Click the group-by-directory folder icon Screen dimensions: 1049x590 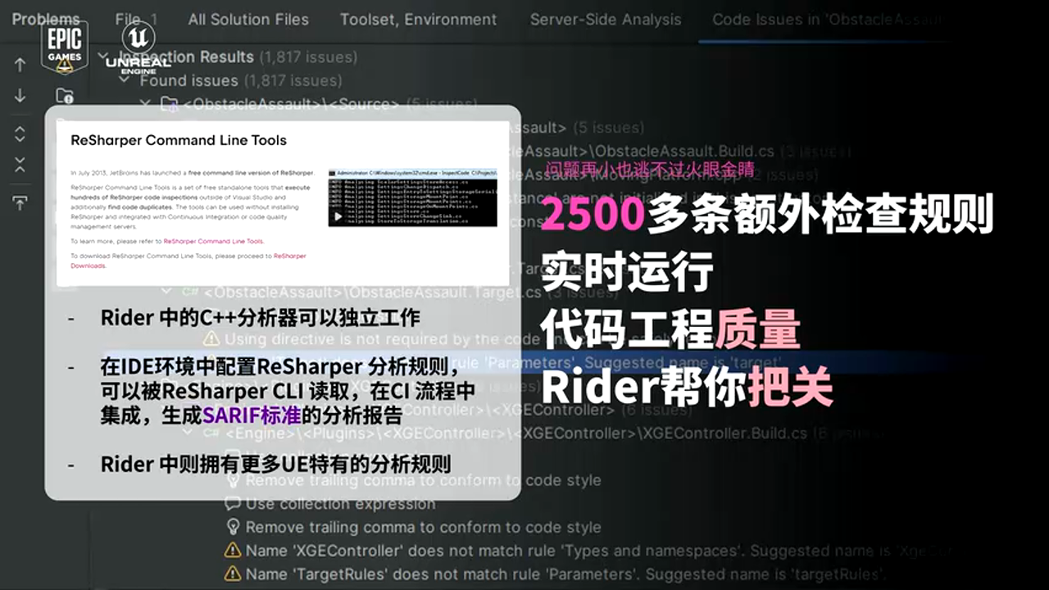65,96
